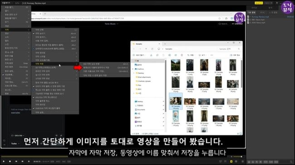Open the 새로 만들기 dropdown in Explorer toolbar
The height and width of the screenshot is (165, 295).
coord(139,55)
